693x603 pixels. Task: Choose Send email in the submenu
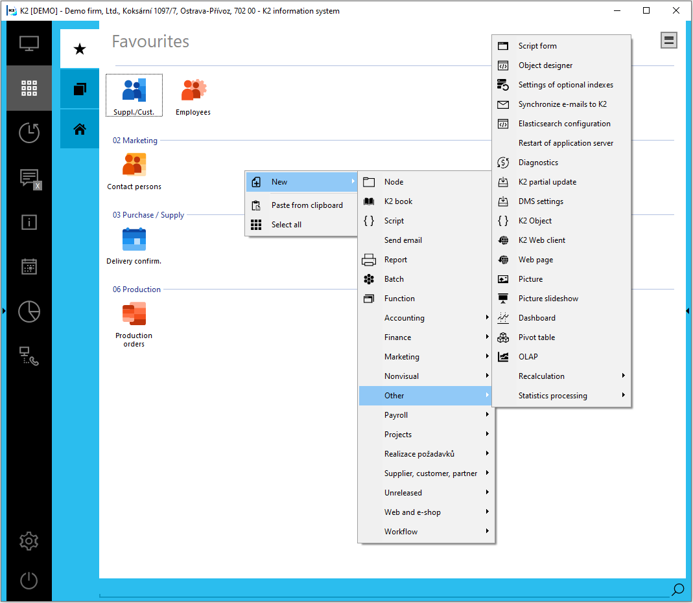pos(425,240)
